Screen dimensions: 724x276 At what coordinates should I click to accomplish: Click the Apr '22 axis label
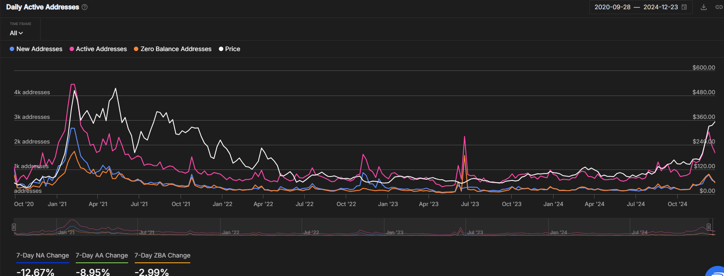(x=263, y=204)
